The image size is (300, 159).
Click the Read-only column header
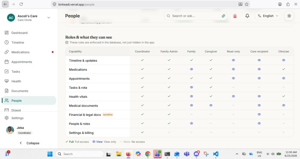(233, 52)
